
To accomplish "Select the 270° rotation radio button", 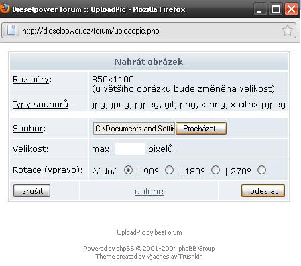I will pos(261,170).
